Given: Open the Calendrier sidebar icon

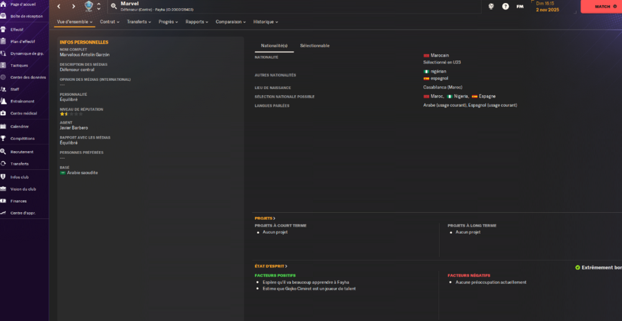Looking at the screenshot, I should (x=4, y=126).
